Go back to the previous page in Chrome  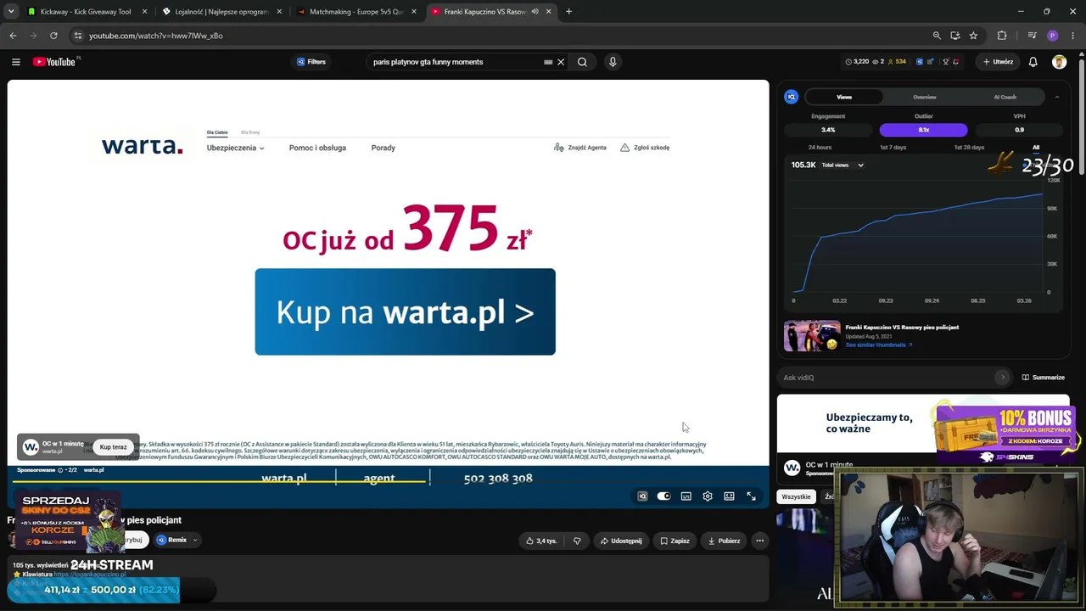pyautogui.click(x=13, y=36)
